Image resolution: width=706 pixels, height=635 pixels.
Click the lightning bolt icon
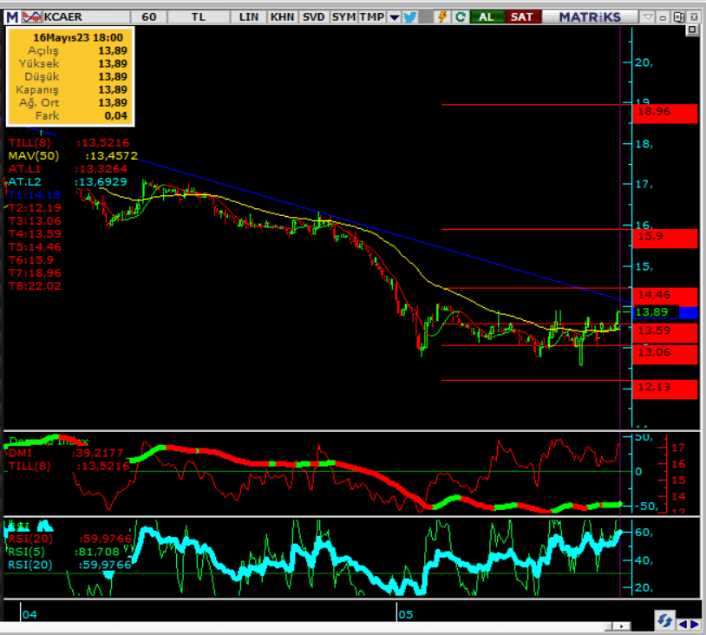point(442,17)
